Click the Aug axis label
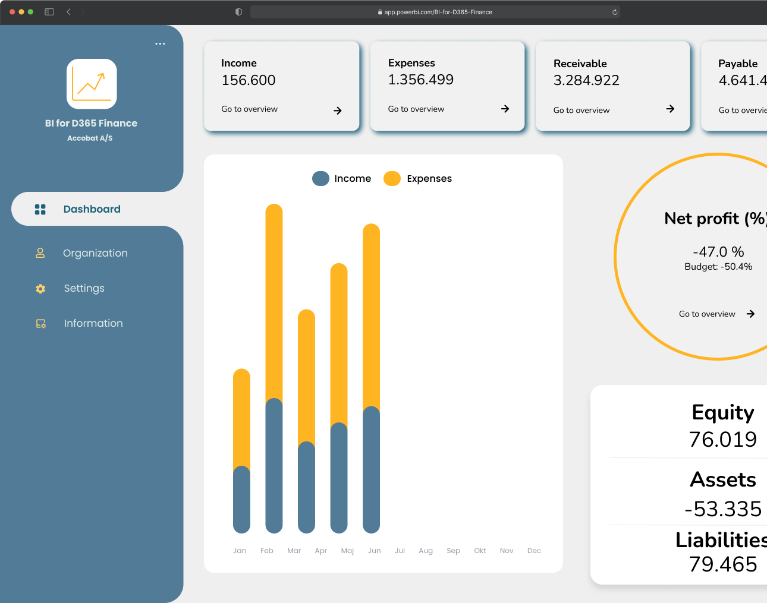This screenshot has height=603, width=767. [x=426, y=551]
